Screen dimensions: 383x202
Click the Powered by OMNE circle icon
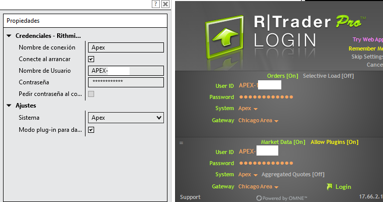[259, 198]
